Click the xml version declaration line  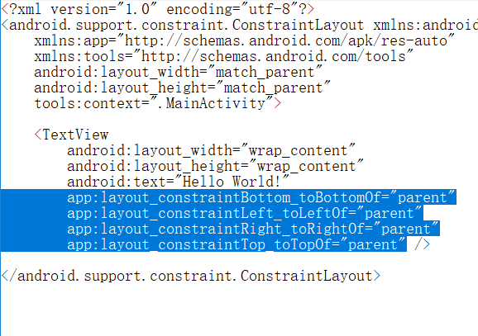click(x=157, y=9)
